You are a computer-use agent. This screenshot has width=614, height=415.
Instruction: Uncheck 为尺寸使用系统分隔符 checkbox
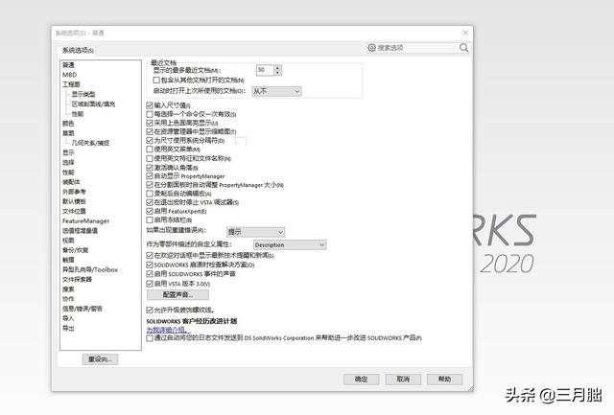coord(150,141)
